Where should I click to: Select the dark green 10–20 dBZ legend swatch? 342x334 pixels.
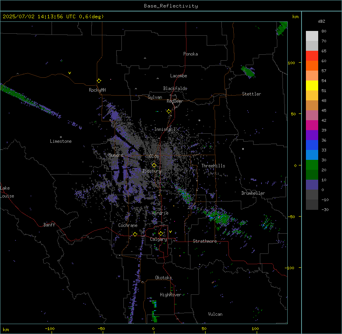click(x=312, y=175)
